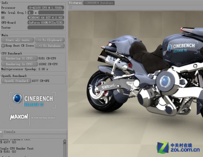Toggle the Console panel icon

click(x=1, y=132)
